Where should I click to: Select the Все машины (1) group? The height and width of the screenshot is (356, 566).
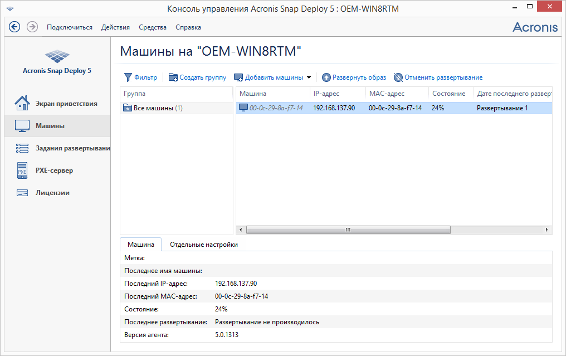(x=177, y=108)
